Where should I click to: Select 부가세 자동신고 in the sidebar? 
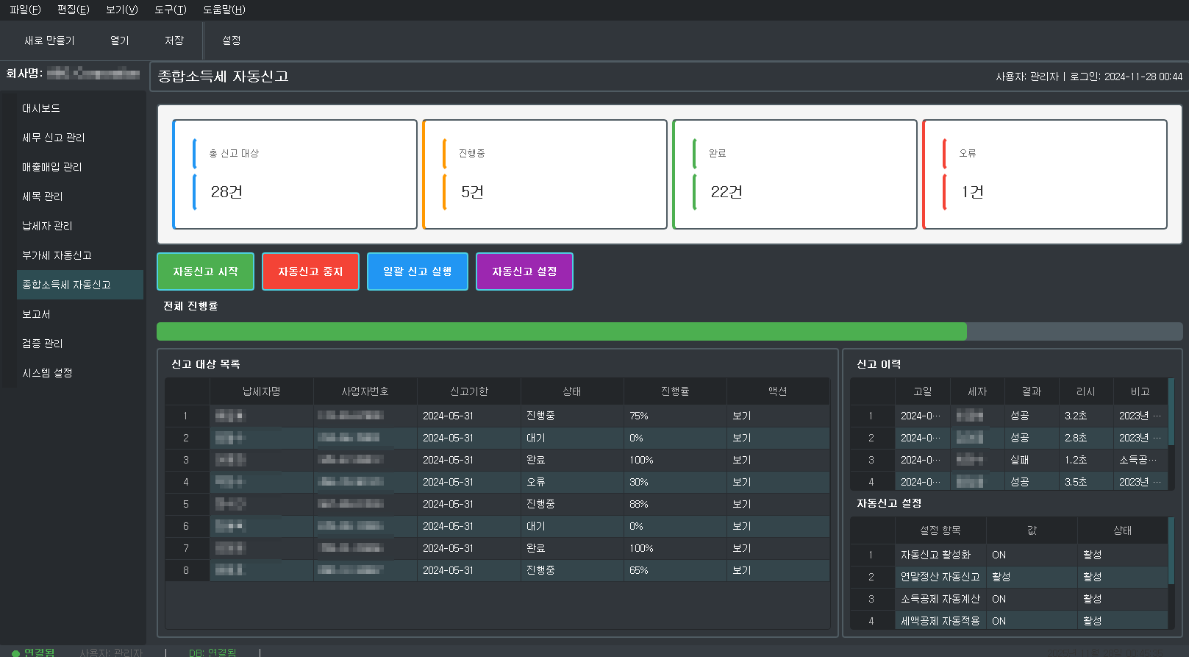coord(57,255)
